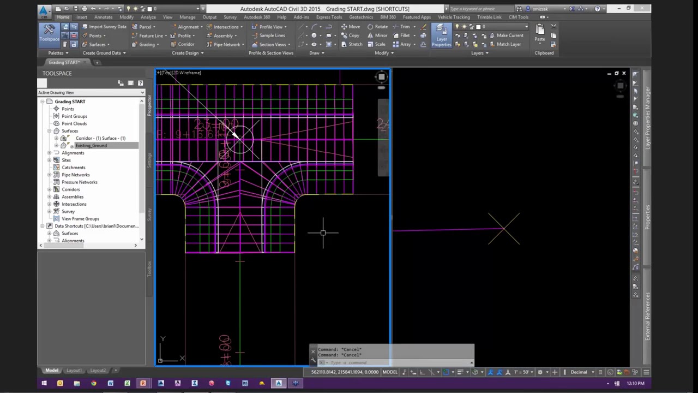Open the Surfaces dropdown in ribbon
The image size is (698, 393).
[95, 44]
